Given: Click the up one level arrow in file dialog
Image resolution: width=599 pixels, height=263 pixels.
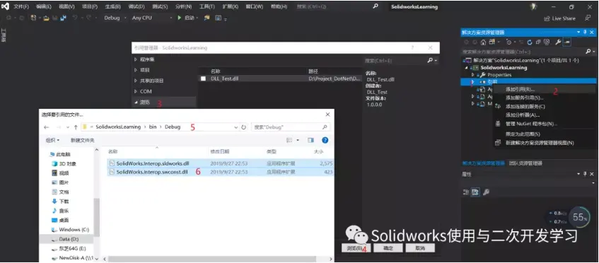Looking at the screenshot, I should click(76, 127).
